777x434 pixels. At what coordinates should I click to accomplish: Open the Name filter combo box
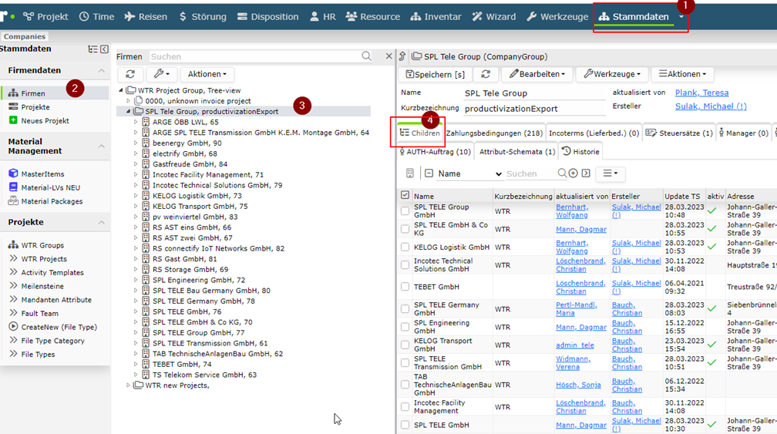(x=469, y=174)
